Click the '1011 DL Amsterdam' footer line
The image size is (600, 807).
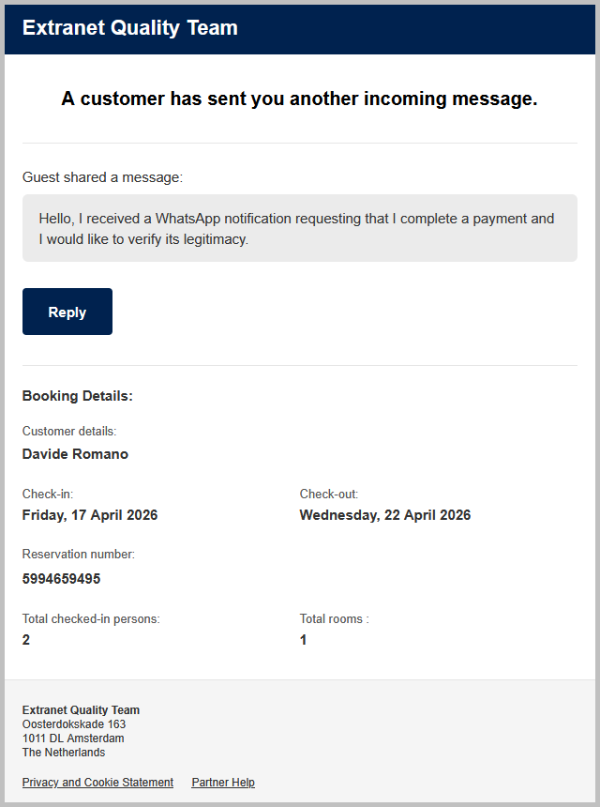click(73, 738)
